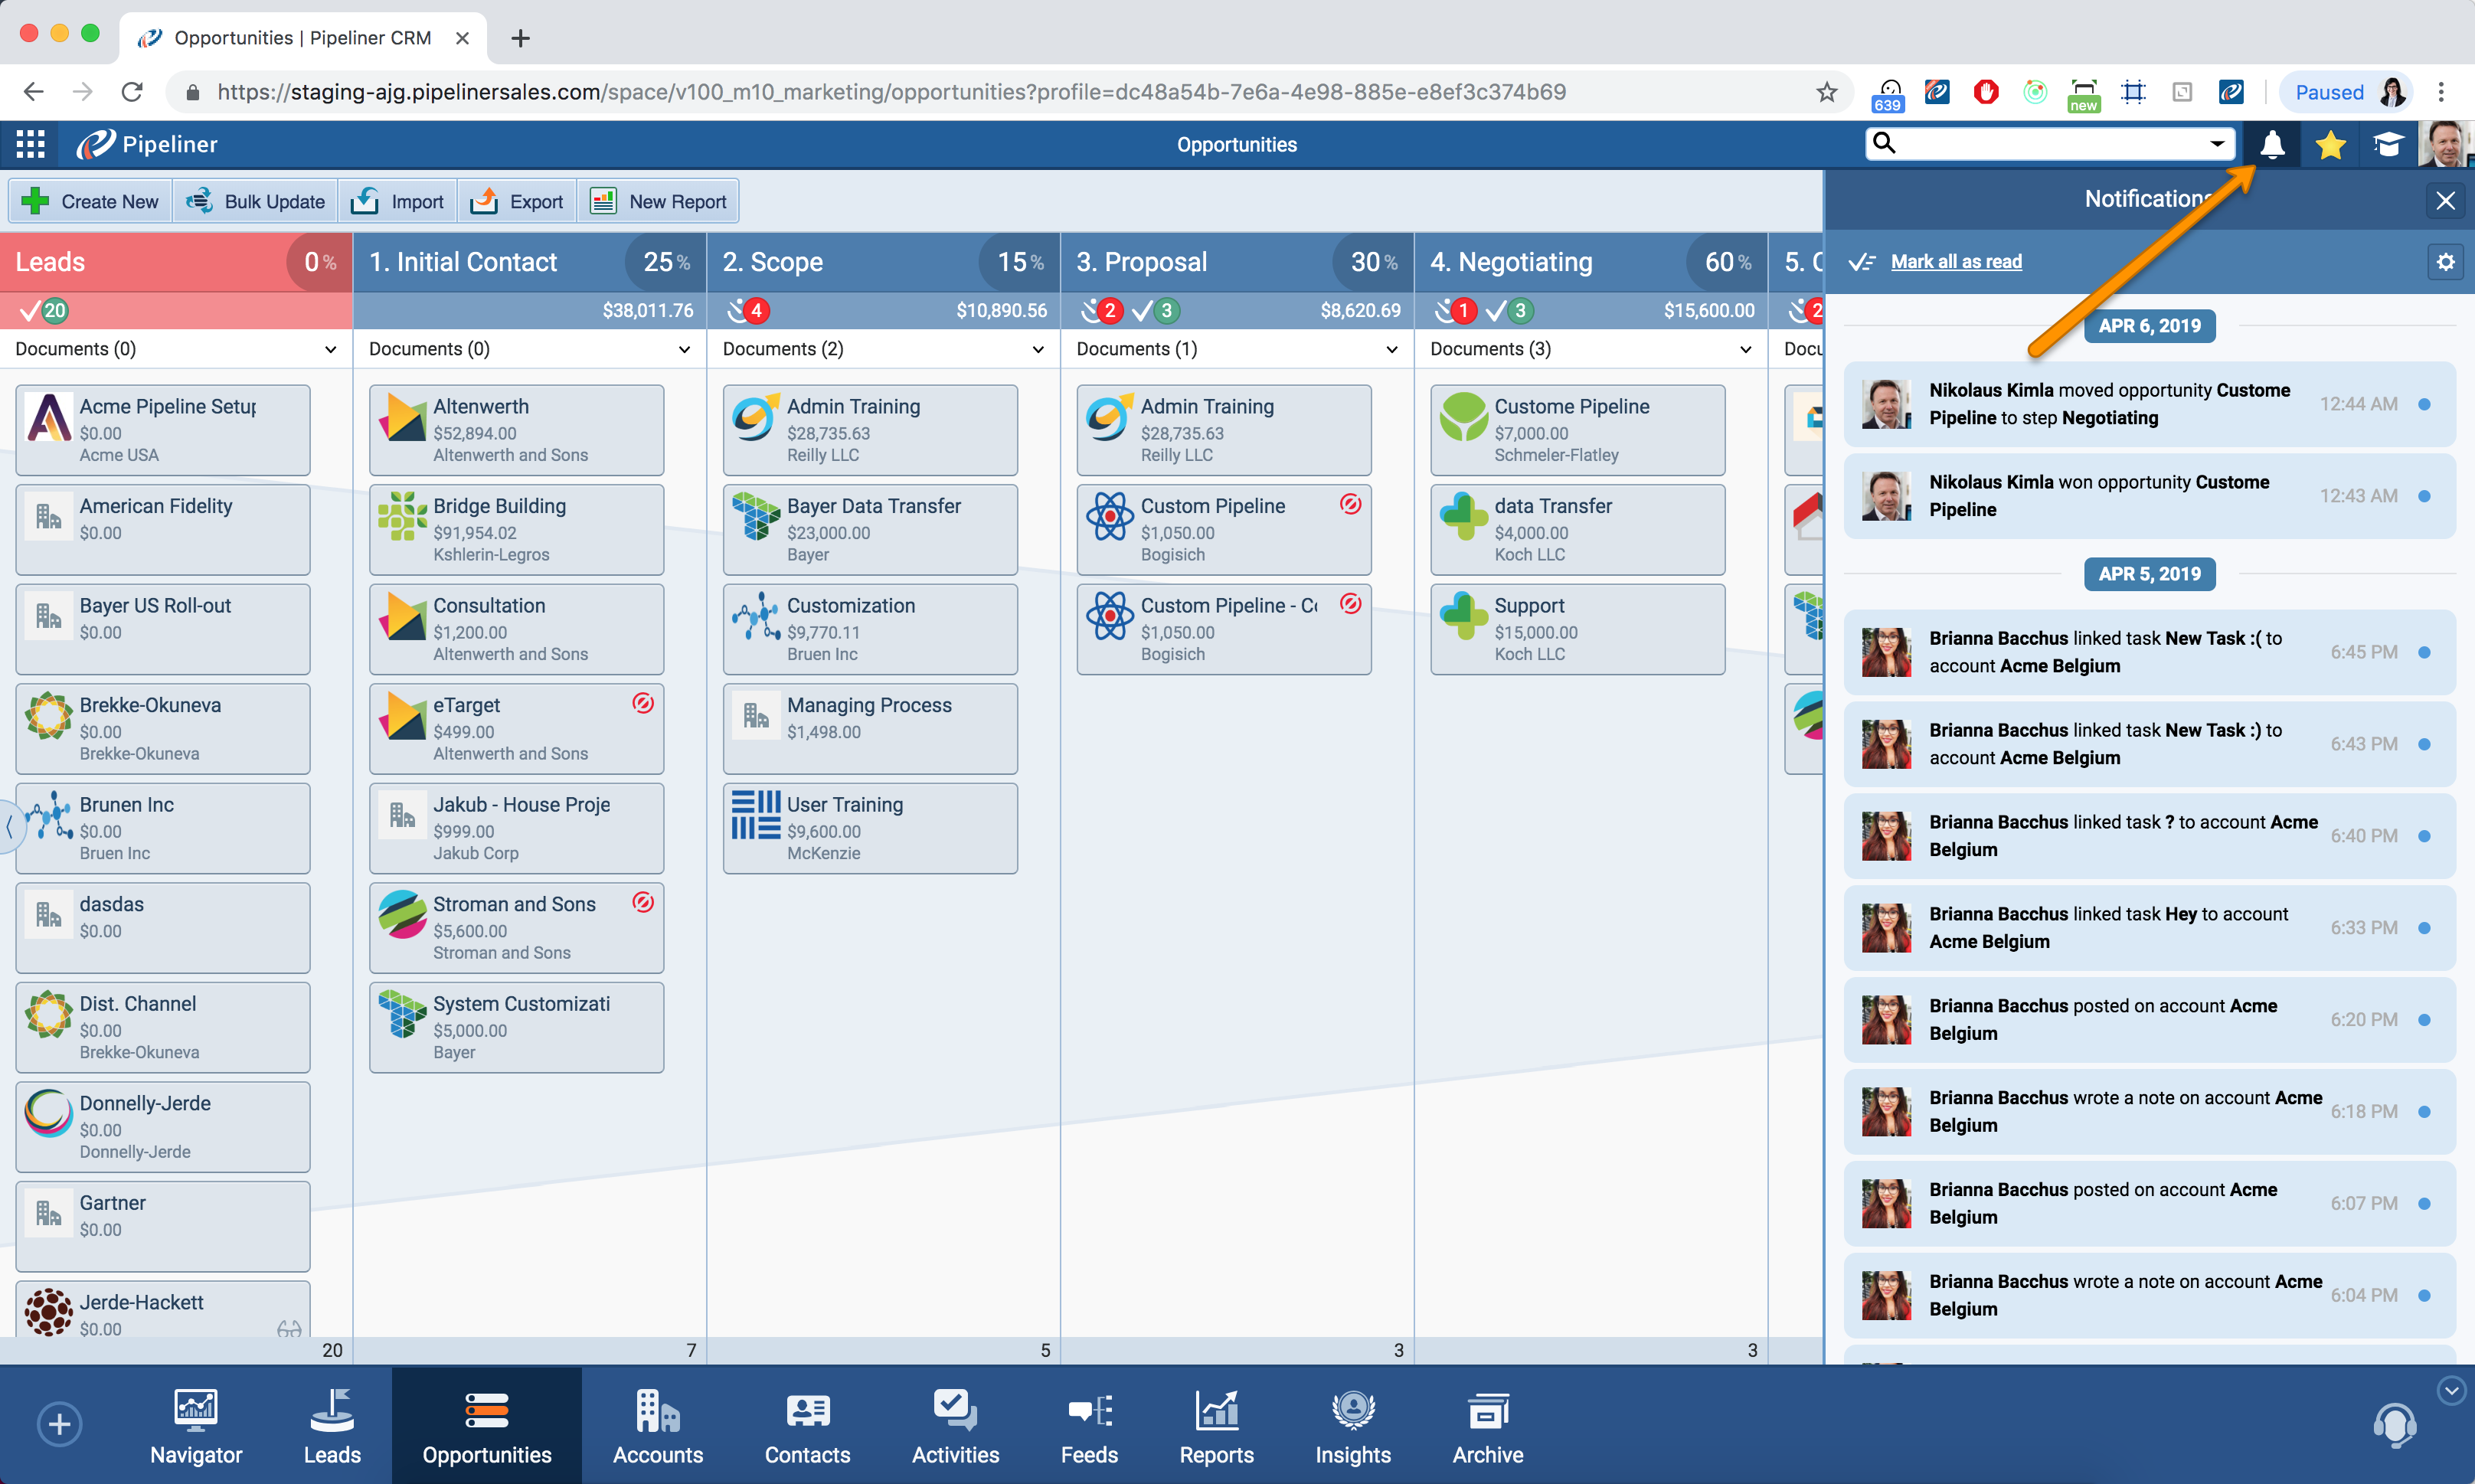Click the yellow favorites star icon
This screenshot has height=1484, width=2475.
pos(2329,145)
